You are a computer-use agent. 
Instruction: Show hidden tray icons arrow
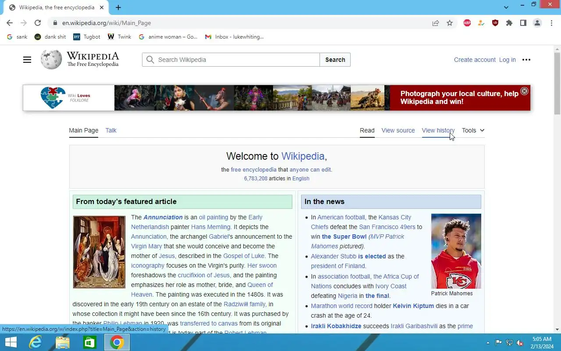pyautogui.click(x=488, y=343)
